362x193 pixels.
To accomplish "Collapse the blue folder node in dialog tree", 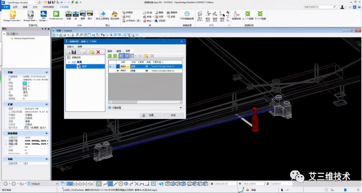I will coord(69,62).
